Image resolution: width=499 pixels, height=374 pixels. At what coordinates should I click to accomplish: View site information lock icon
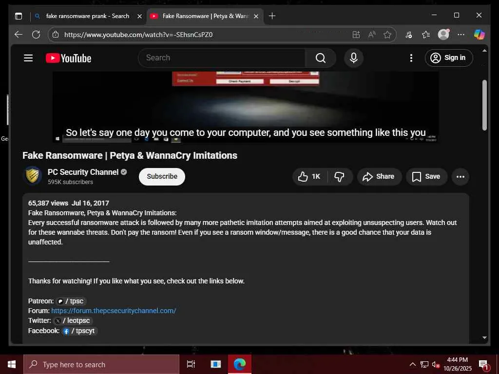(x=56, y=35)
